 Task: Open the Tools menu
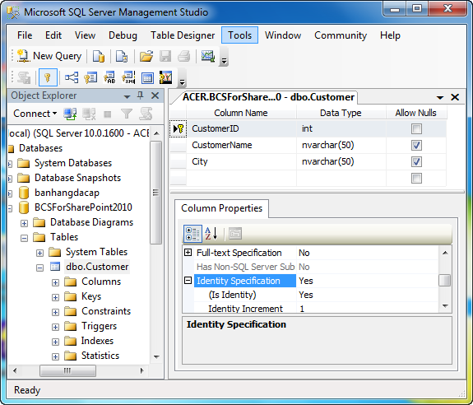click(x=239, y=35)
